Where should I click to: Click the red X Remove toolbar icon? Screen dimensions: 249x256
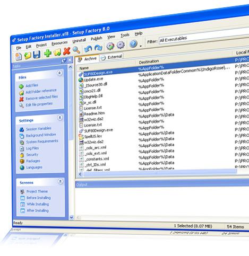pos(67,51)
